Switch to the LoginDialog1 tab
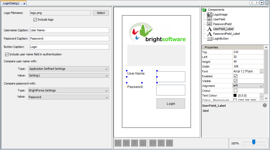The width and height of the screenshot is (270, 150). [x=11, y=3]
